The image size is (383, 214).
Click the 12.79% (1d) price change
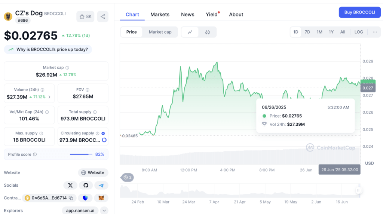point(76,36)
